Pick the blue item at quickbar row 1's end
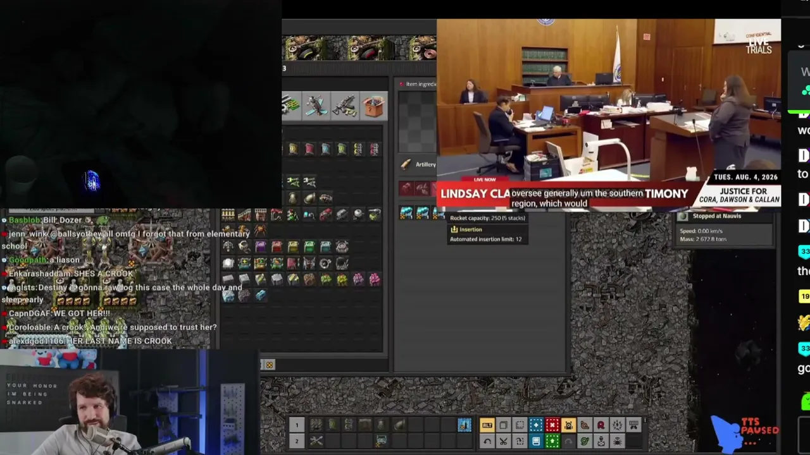Viewport: 810px width, 455px height. (464, 425)
